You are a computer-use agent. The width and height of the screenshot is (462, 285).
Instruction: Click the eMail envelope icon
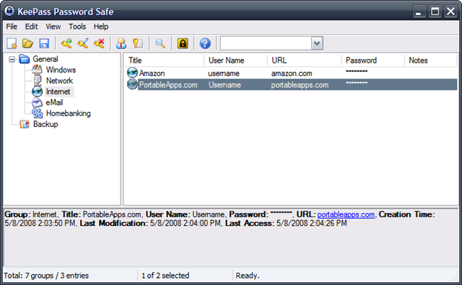tap(37, 102)
